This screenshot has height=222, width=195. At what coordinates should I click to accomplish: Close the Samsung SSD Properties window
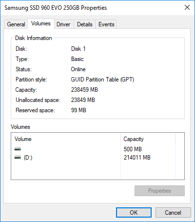point(187,7)
